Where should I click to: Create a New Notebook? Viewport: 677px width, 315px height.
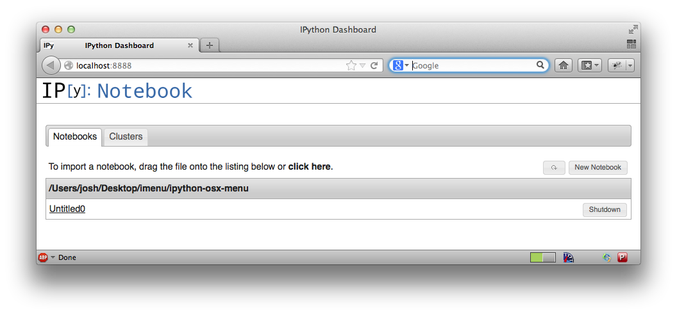[x=598, y=168]
